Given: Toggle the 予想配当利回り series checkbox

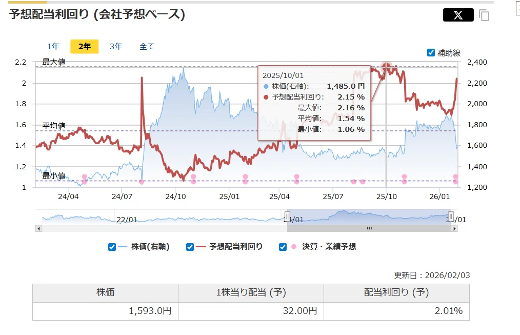Looking at the screenshot, I should pyautogui.click(x=190, y=247).
